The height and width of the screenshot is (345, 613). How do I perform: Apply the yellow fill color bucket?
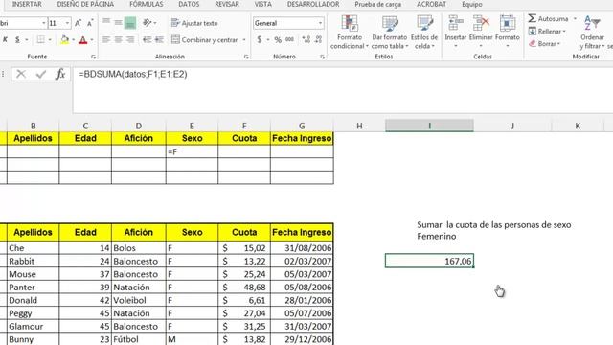65,40
